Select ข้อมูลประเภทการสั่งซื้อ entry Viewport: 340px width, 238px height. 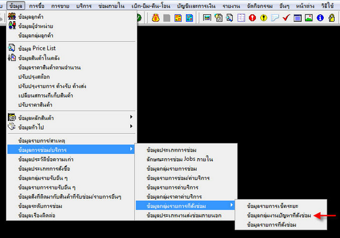(71, 168)
